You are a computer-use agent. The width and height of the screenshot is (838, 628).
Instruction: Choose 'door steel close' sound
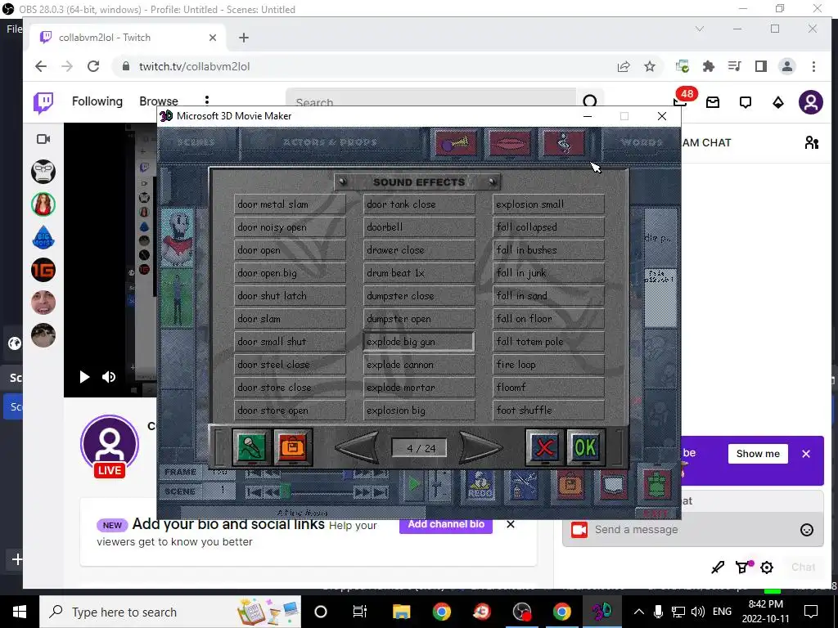(290, 365)
